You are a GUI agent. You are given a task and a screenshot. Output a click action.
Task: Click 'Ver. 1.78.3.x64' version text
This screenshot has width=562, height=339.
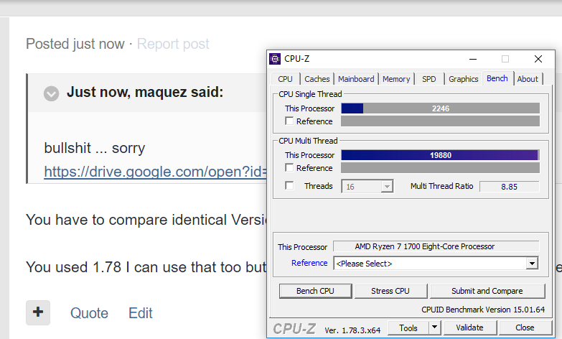[x=352, y=330]
